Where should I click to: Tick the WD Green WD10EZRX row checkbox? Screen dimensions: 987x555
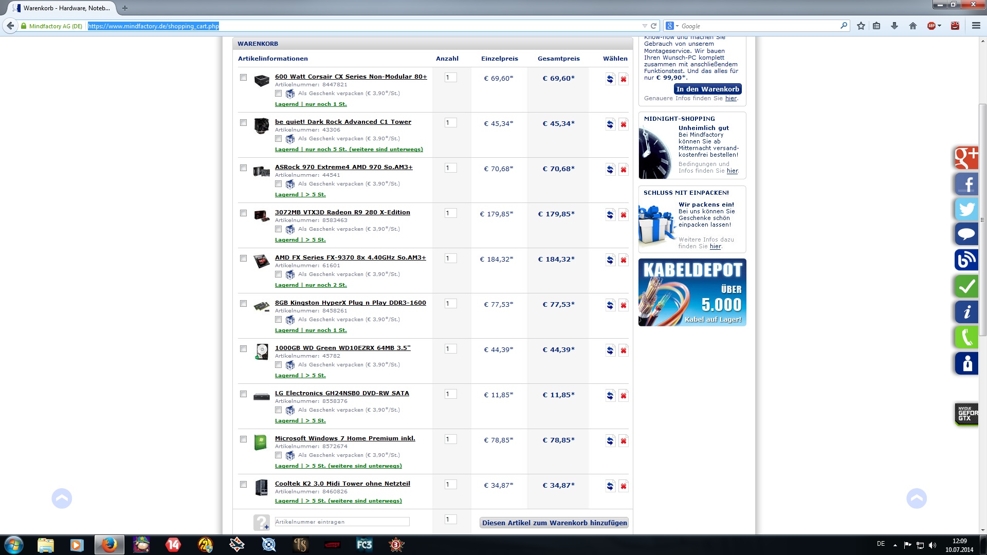244,349
